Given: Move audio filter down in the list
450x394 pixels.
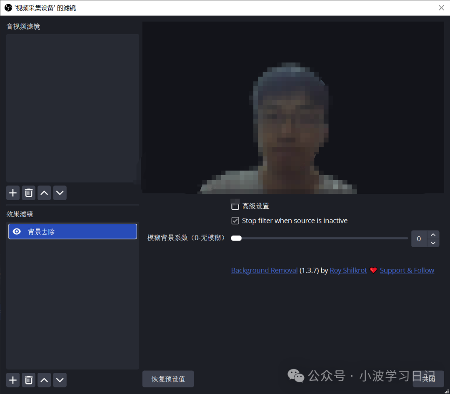Looking at the screenshot, I should click(x=60, y=193).
